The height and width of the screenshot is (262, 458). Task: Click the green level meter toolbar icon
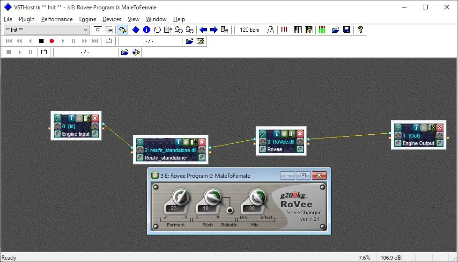pos(322,30)
